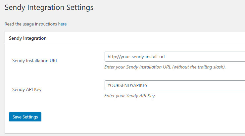Click the "Sendy Installation URL" field label
This screenshot has width=245, height=136.
(x=35, y=61)
